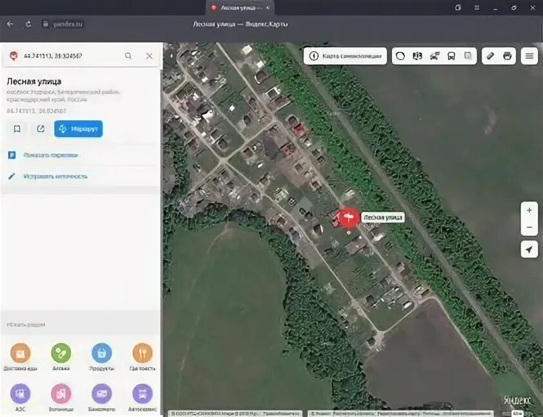Select the Лесная улица browser tab
This screenshot has height=417, width=543.
(x=240, y=8)
